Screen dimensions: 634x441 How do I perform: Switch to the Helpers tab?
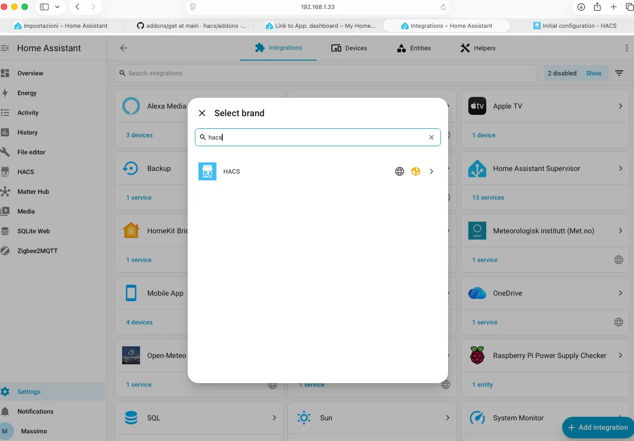pos(478,48)
